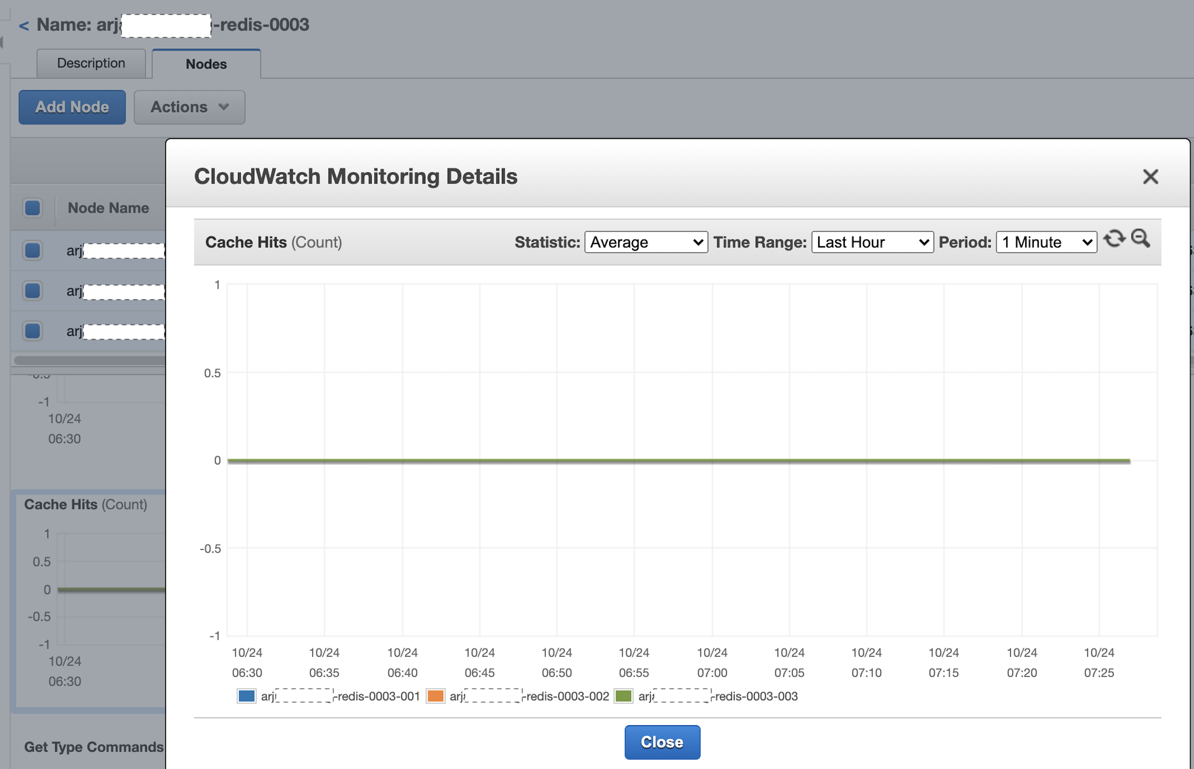The height and width of the screenshot is (769, 1194).
Task: Uncheck the third node row checkbox
Action: click(x=32, y=330)
